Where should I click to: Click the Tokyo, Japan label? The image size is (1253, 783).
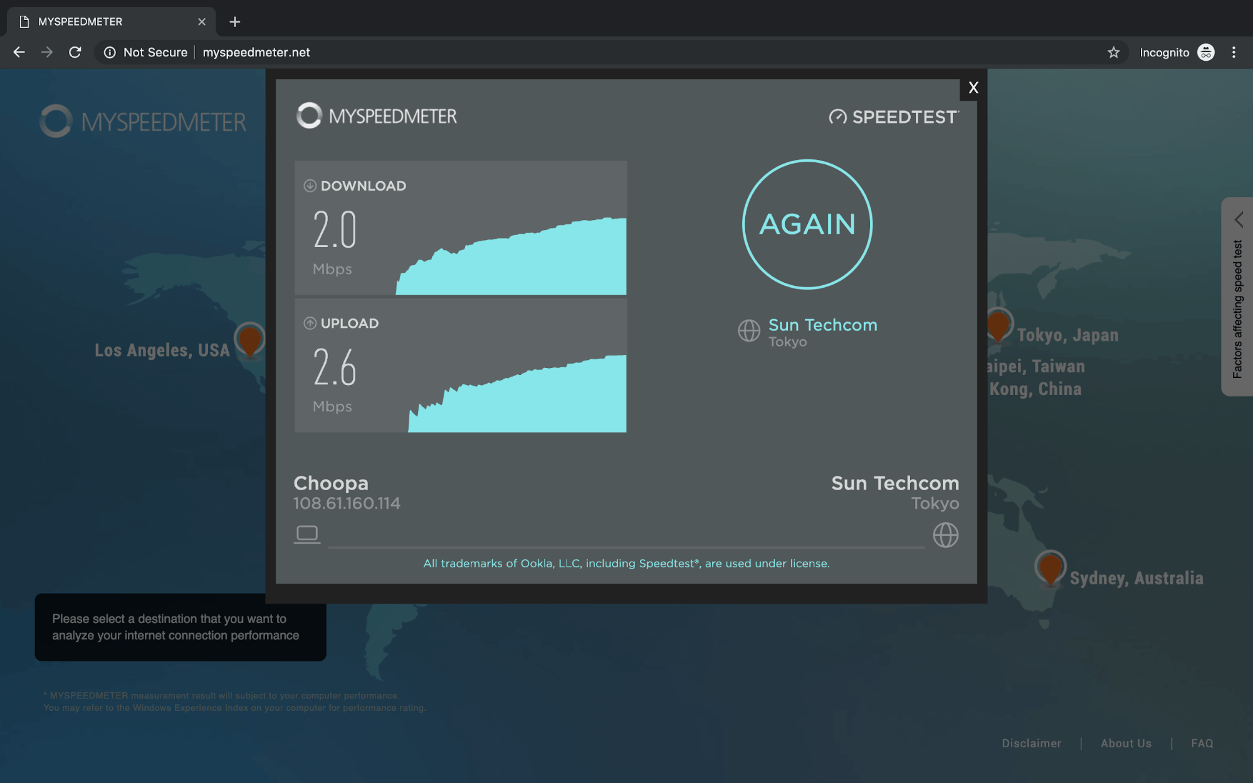pyautogui.click(x=1067, y=335)
